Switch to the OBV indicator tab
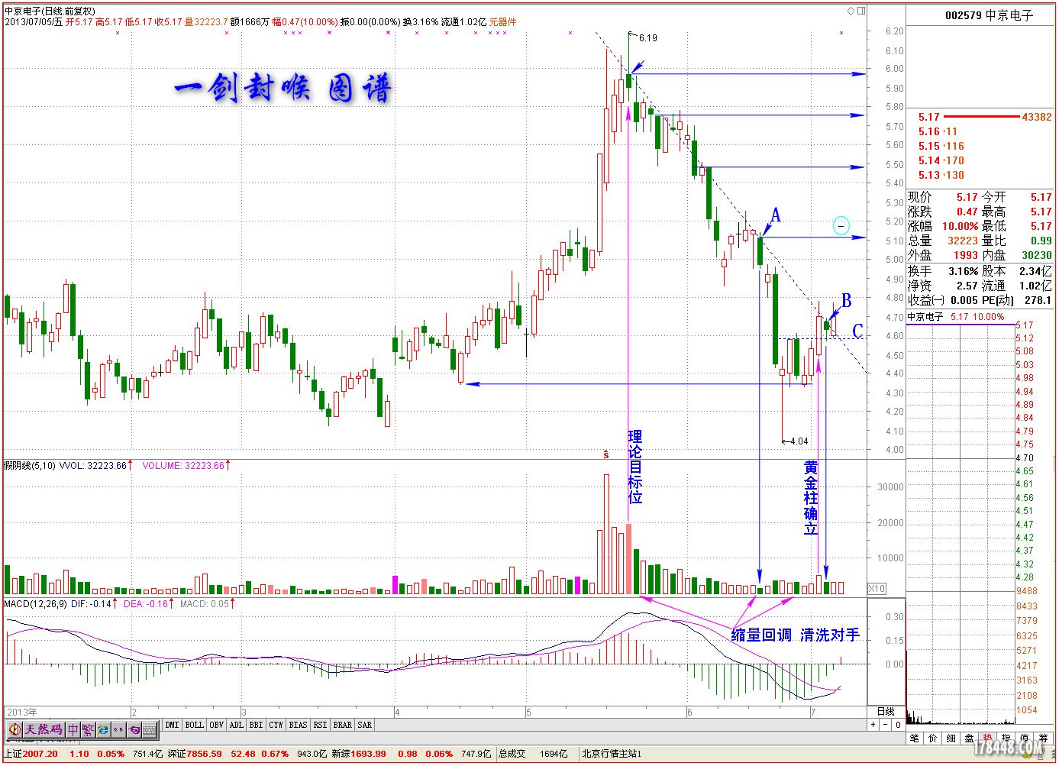1059x766 pixels. 216,725
